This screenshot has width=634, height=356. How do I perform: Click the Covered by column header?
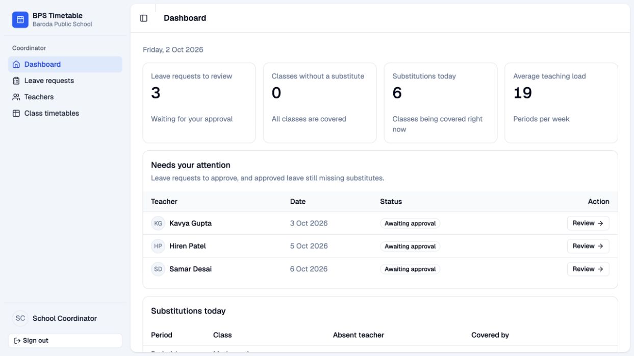[490, 335]
